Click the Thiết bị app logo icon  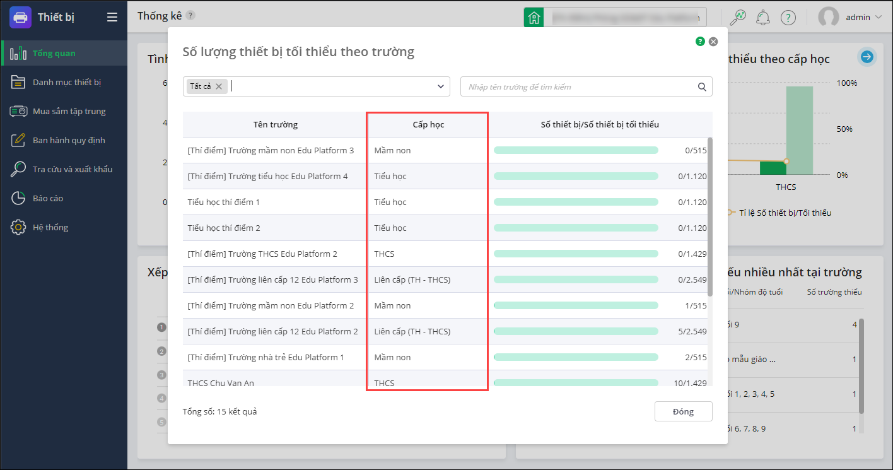coord(20,17)
